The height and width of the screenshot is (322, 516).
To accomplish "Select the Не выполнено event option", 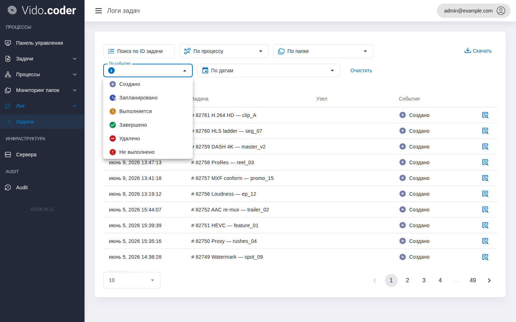I will (x=148, y=152).
